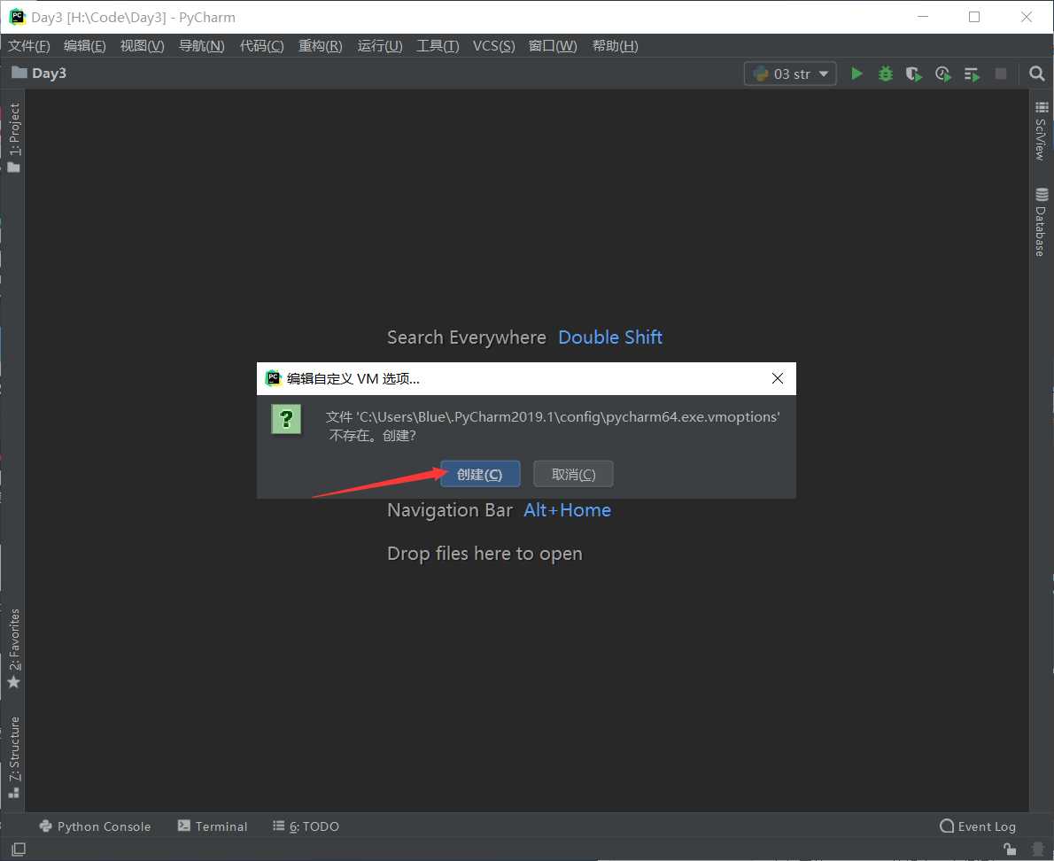The height and width of the screenshot is (861, 1054).
Task: Click the 创建(C) button in dialog
Action: (480, 474)
